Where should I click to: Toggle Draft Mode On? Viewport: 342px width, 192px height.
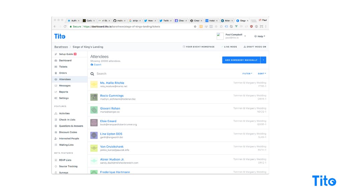(x=255, y=47)
